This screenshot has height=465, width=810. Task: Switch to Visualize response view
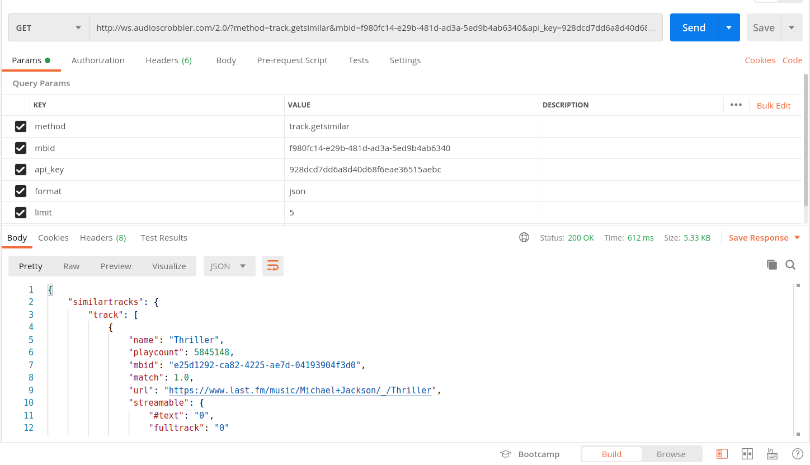(x=169, y=266)
